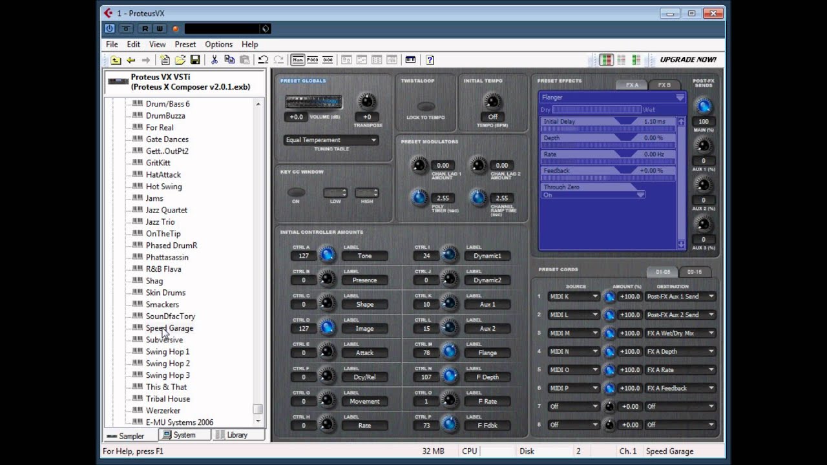
Task: Select the Nam display mode icon
Action: tap(298, 60)
